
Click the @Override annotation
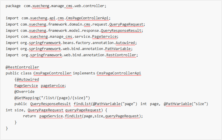tap(24, 92)
